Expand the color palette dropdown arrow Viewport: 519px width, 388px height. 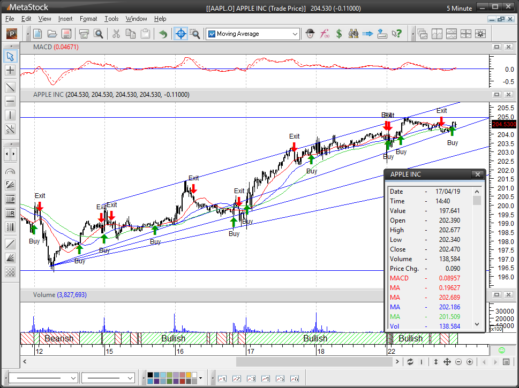200,378
